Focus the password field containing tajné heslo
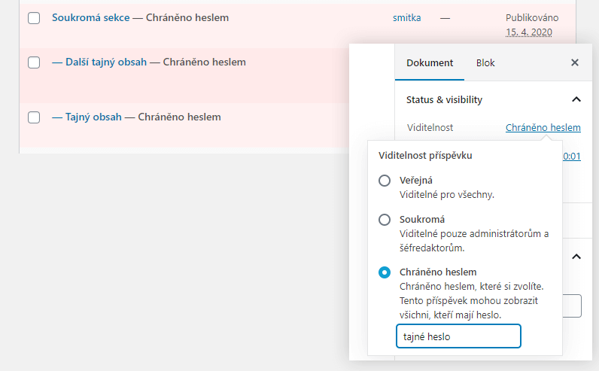599x371 pixels. (x=458, y=336)
